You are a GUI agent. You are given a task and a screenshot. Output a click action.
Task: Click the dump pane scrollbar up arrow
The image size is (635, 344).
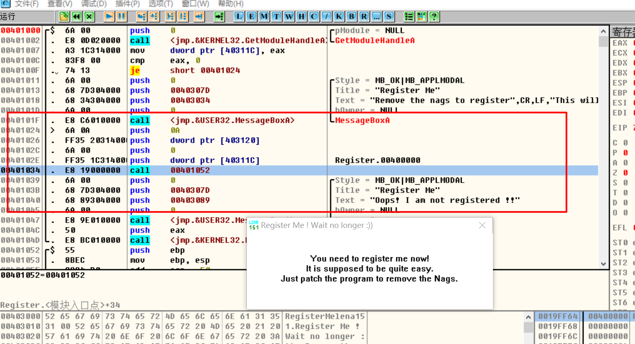pyautogui.click(x=528, y=317)
